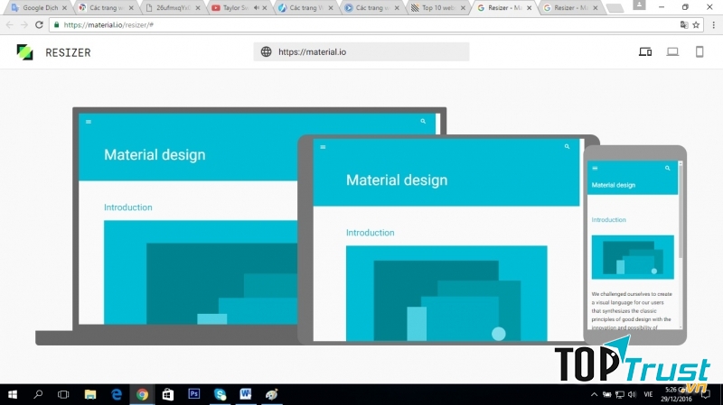This screenshot has width=723, height=405.
Task: Switch to the Google Dich tab
Action: [40, 8]
